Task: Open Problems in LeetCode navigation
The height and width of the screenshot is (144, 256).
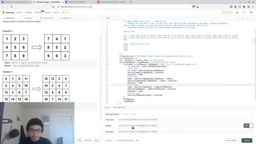Action: [x=28, y=12]
